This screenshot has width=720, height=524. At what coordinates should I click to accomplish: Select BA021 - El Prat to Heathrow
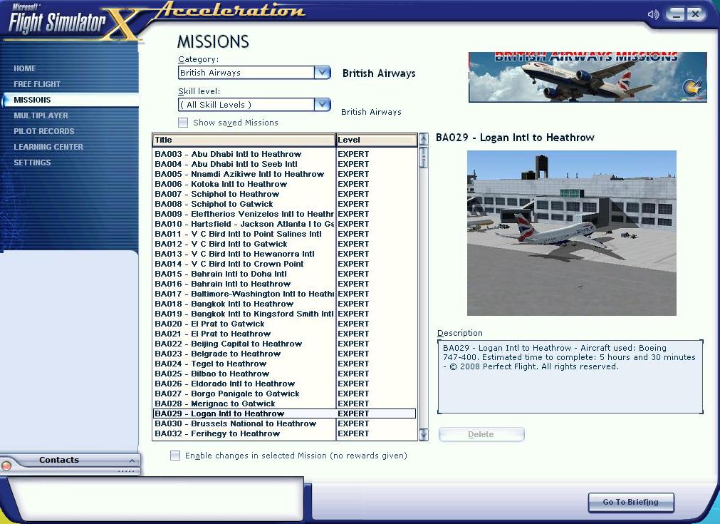pos(285,334)
